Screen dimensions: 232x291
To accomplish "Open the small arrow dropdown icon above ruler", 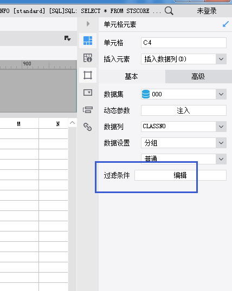I will click(67, 38).
